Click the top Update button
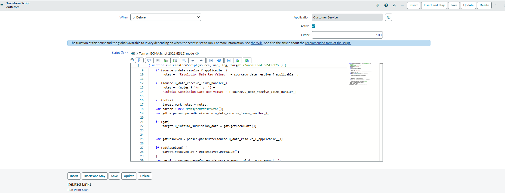This screenshot has width=505, height=193. point(469,5)
